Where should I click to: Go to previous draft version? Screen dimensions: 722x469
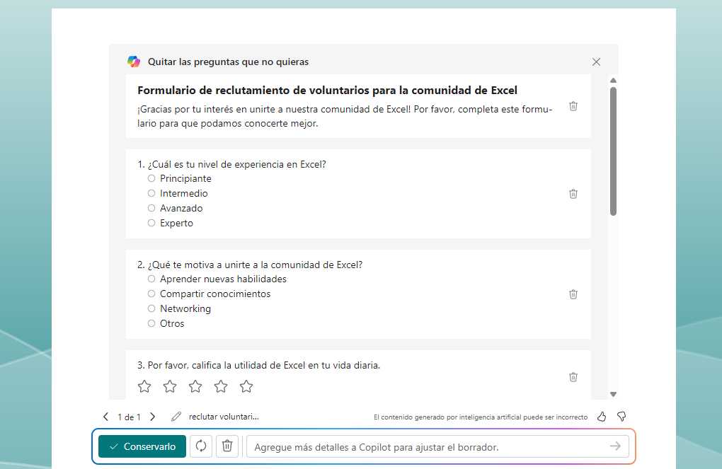tap(106, 417)
